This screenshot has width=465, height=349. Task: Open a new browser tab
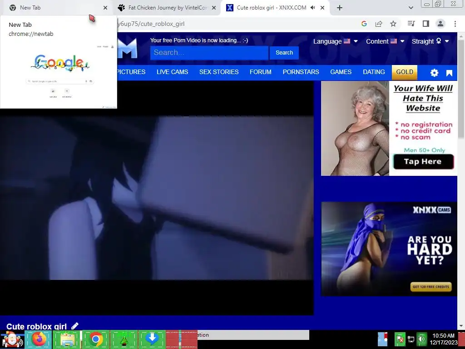[x=340, y=8]
